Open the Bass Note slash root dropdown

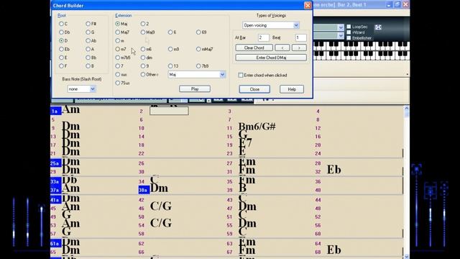click(x=93, y=88)
